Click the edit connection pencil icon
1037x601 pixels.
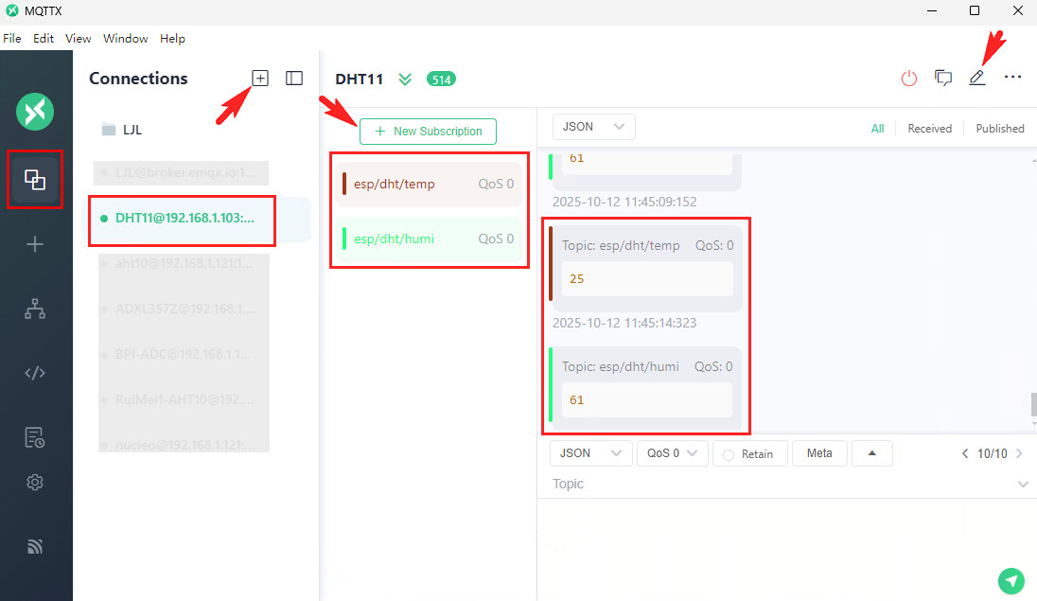tap(977, 79)
